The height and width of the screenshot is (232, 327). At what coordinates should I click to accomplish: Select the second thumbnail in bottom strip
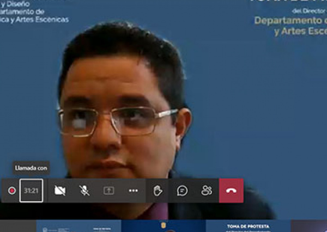coord(78,226)
